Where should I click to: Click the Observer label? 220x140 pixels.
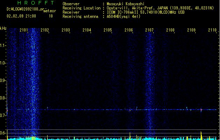click(71, 4)
